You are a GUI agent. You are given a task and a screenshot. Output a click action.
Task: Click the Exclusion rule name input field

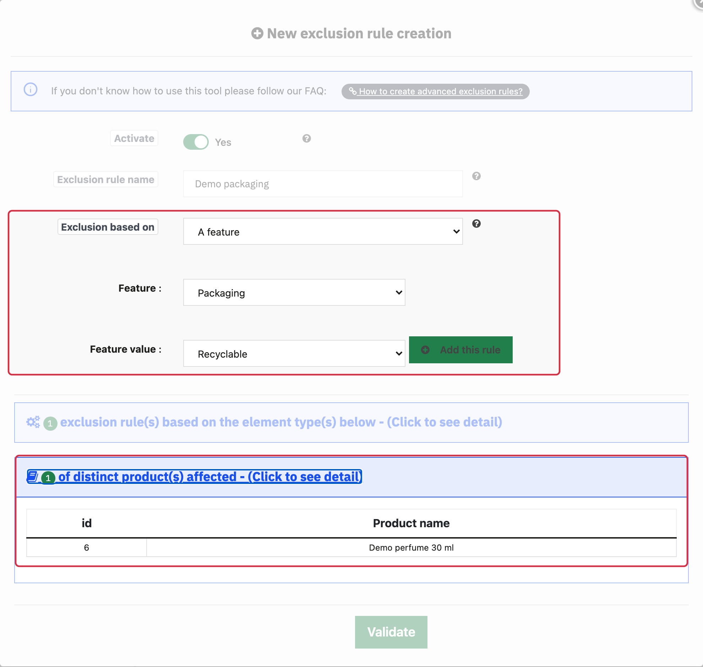coord(323,184)
